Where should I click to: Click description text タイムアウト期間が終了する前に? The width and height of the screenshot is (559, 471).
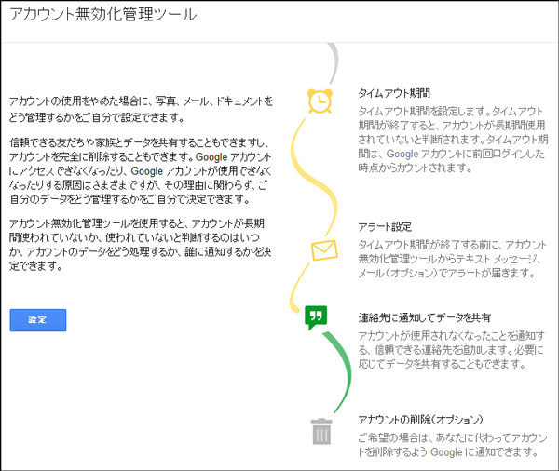click(452, 259)
